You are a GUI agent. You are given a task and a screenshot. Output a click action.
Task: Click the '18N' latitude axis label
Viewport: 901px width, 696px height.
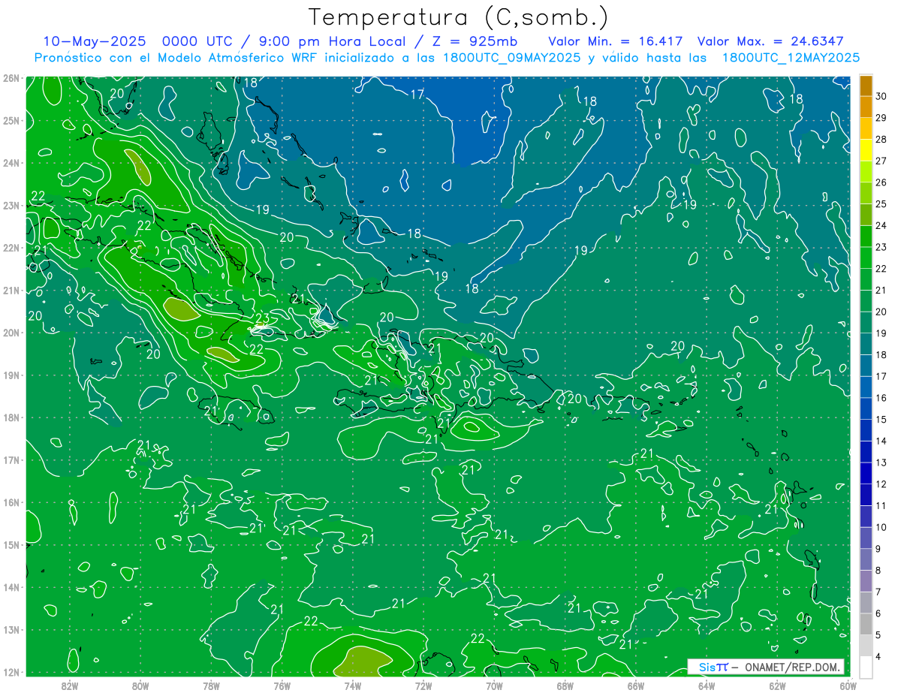11,417
